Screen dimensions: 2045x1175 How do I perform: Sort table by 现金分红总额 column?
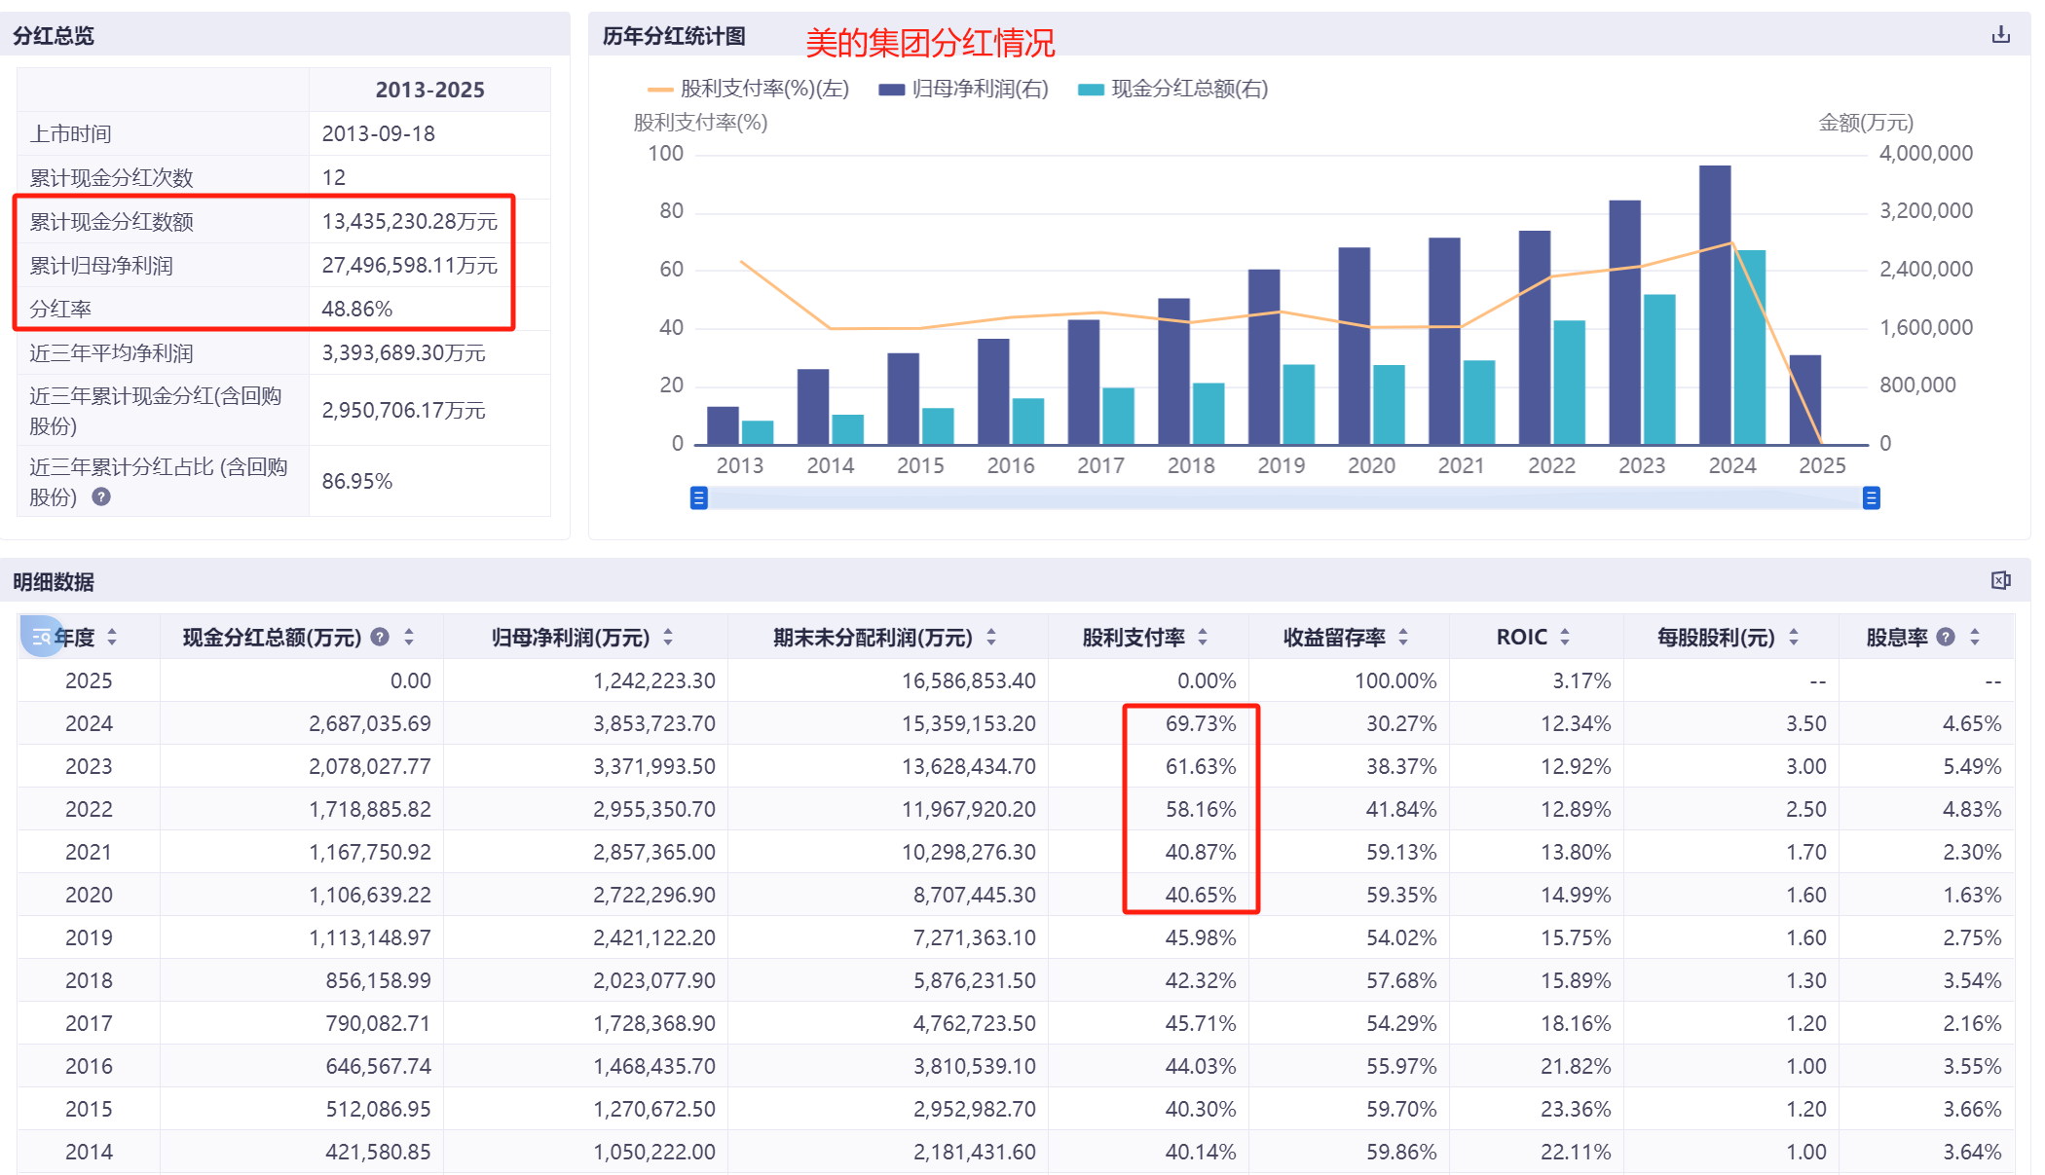tap(409, 637)
